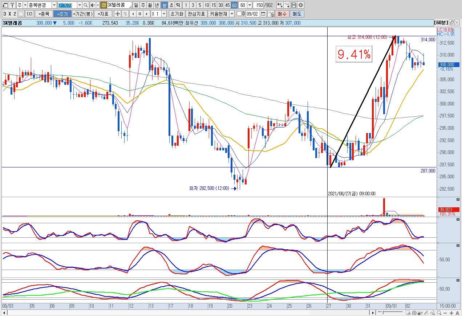Click the step backward arrow button
Screen dimensions: 462x316
(133, 14)
